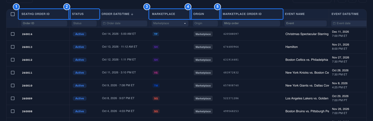373x121 pixels.
Task: Open order ID 260008
Action: 27,111
